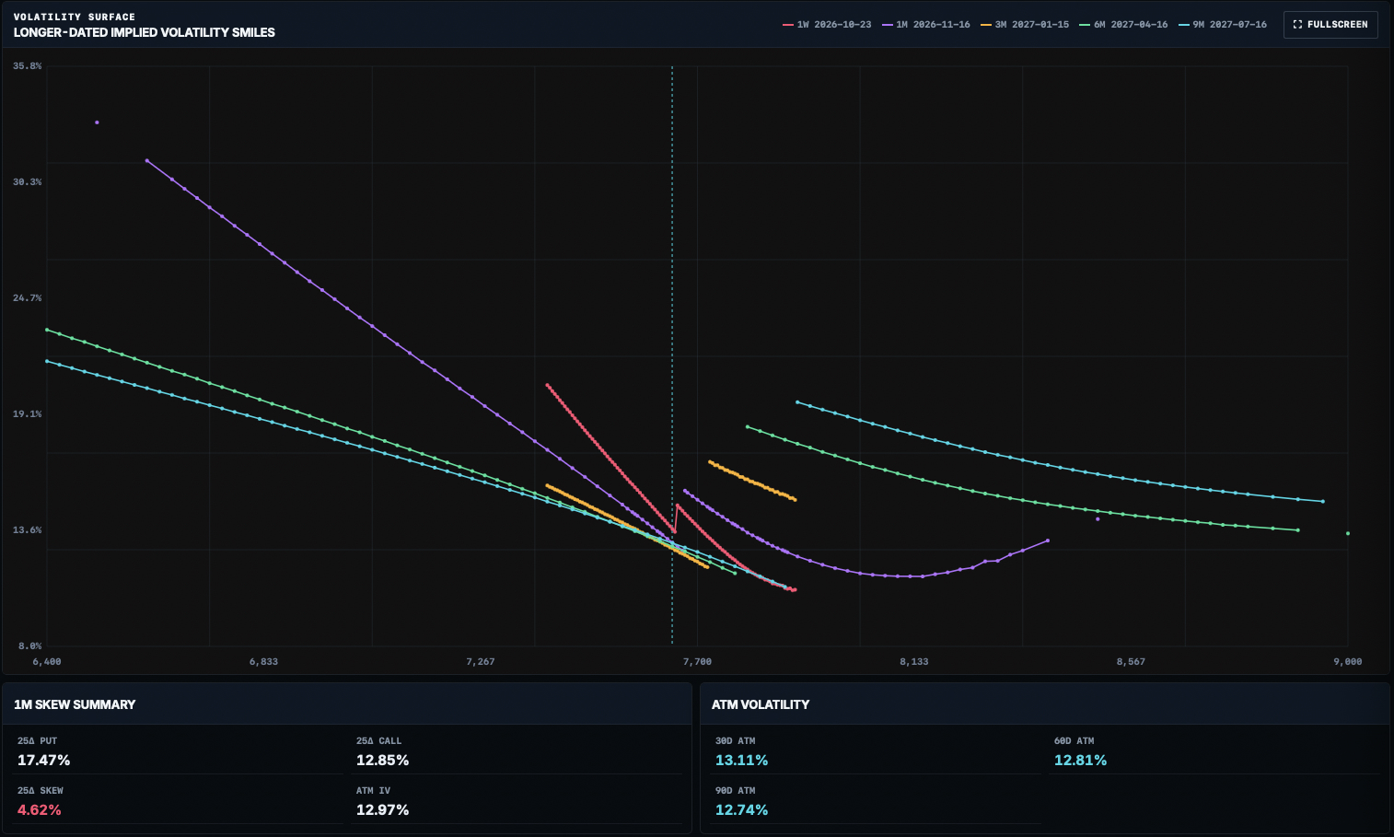Click the 30.3% y-axis label
The height and width of the screenshot is (837, 1394).
pos(28,182)
